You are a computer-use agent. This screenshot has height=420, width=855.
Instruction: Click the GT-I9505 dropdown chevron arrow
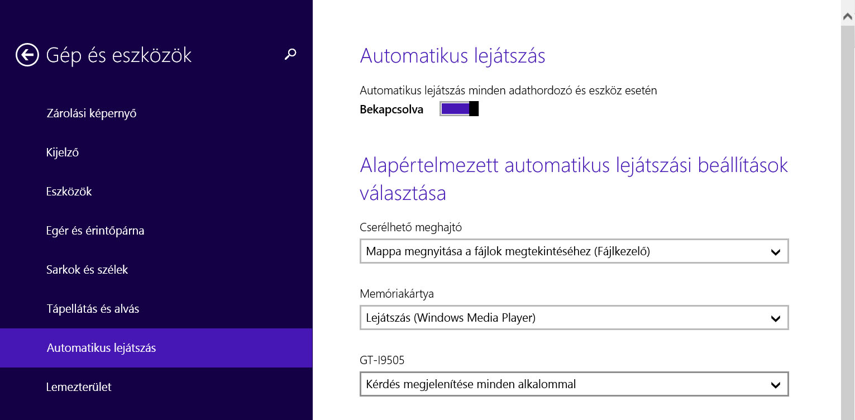(x=775, y=385)
